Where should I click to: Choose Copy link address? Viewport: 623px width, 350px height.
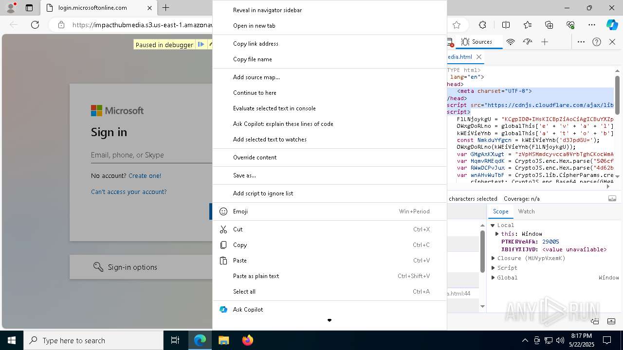(x=330, y=44)
